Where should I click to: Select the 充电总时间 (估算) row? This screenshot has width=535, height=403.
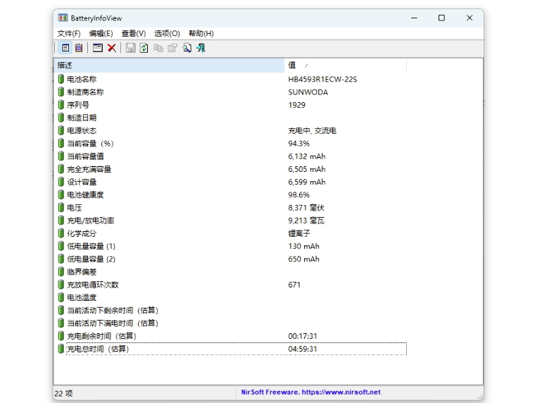pos(232,349)
